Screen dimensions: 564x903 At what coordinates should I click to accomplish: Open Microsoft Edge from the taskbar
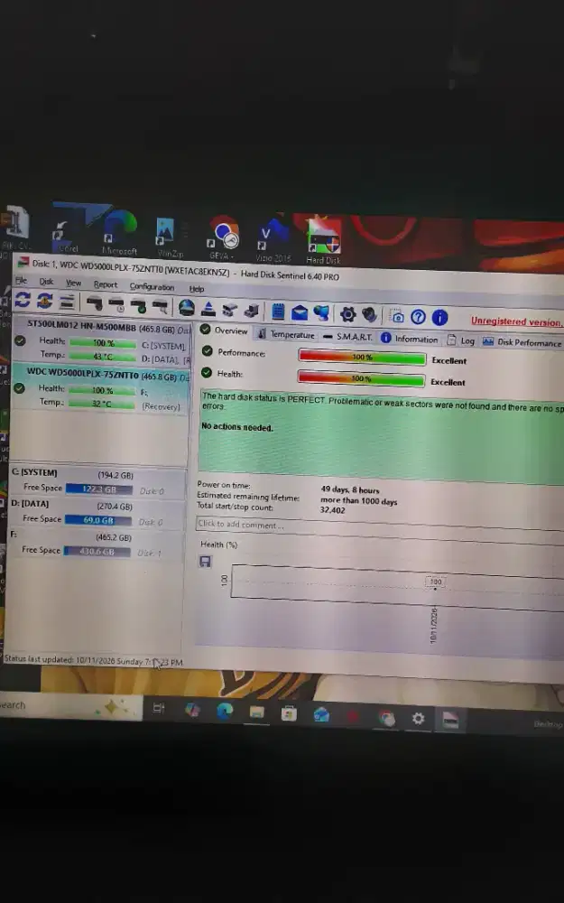pos(225,711)
